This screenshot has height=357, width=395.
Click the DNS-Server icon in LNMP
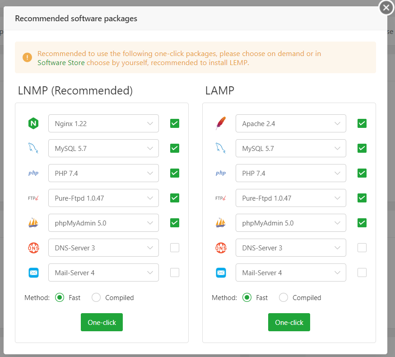(x=33, y=248)
